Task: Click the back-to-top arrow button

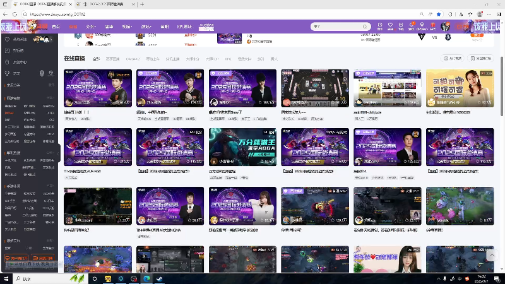Action: click(x=492, y=256)
